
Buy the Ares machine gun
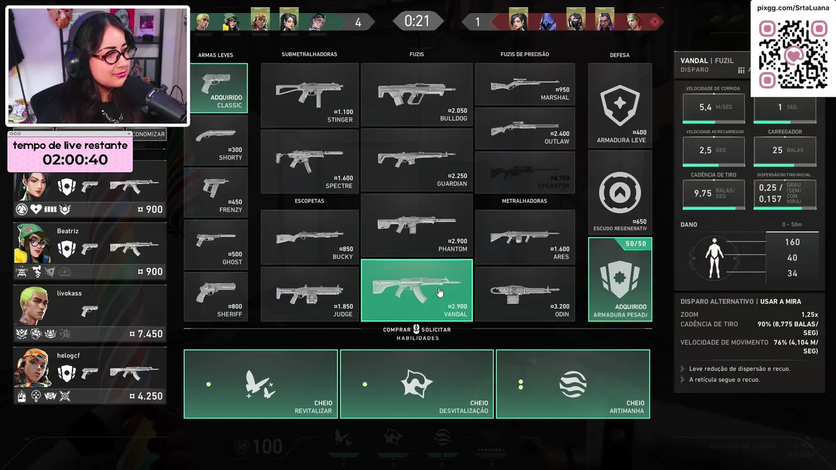(525, 237)
